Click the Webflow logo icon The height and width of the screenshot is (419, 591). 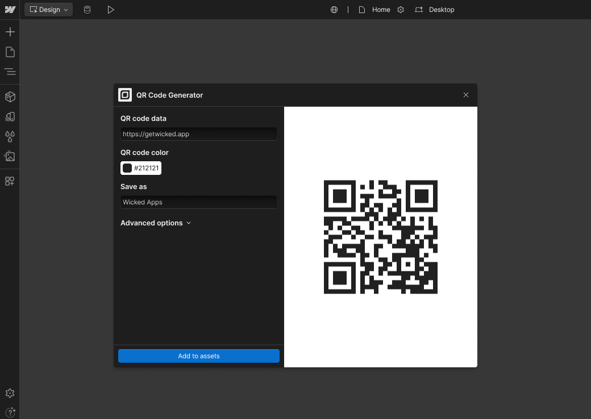(10, 10)
